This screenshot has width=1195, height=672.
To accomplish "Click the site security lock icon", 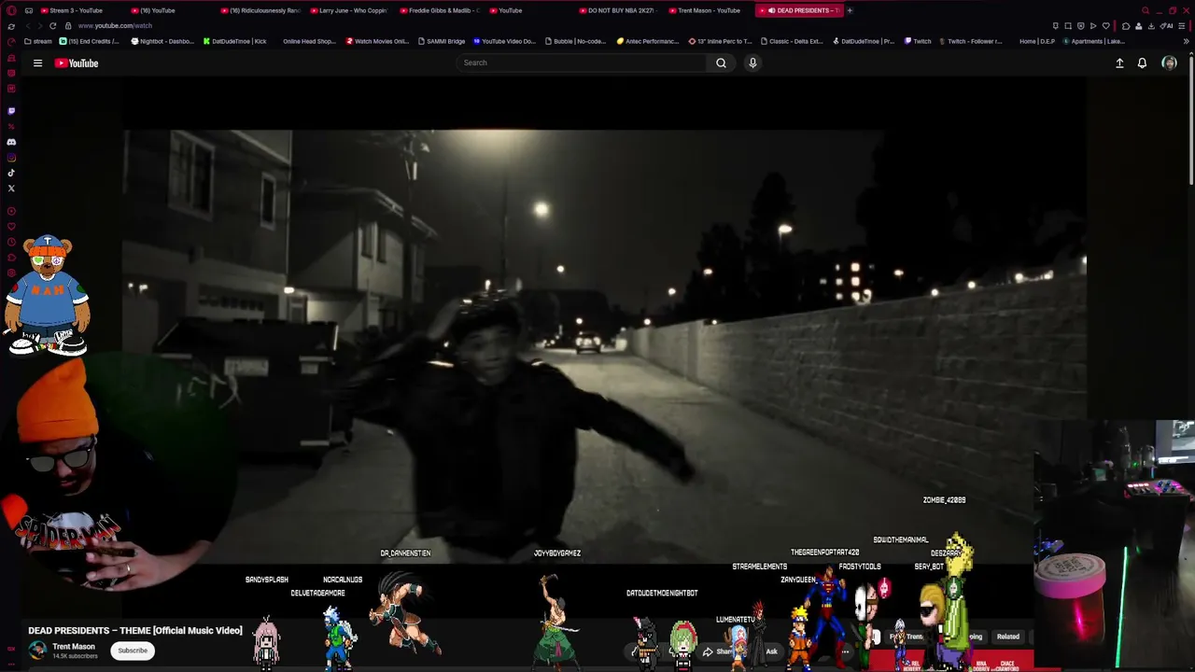I will tap(68, 26).
